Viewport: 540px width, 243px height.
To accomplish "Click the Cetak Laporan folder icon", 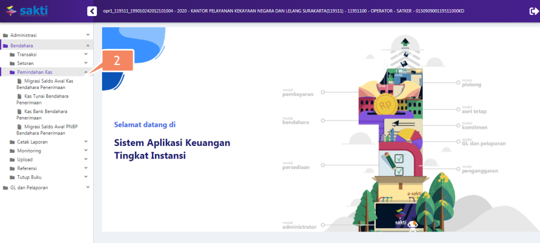I will (x=12, y=142).
